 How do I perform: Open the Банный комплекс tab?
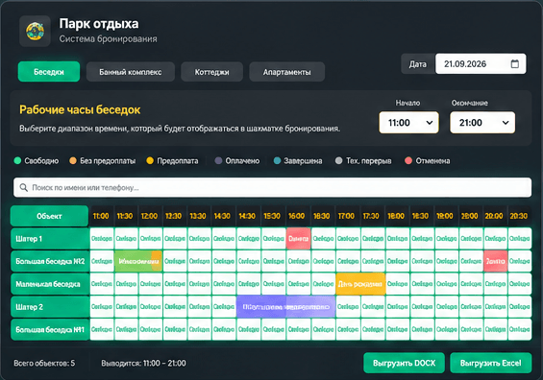[x=130, y=72]
